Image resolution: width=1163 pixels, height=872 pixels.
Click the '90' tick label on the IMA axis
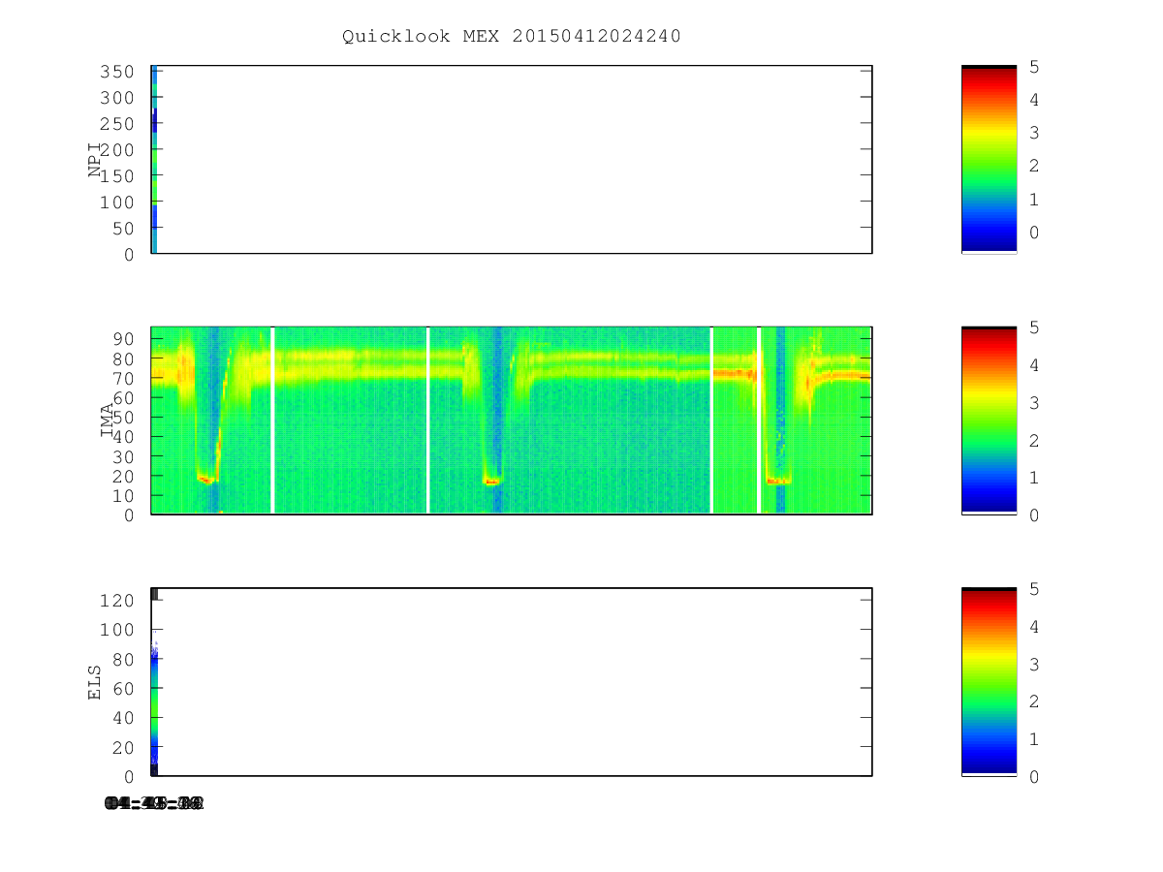pos(123,338)
